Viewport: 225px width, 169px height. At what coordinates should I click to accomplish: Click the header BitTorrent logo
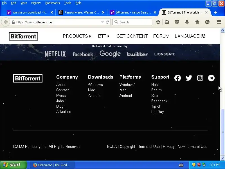23,36
